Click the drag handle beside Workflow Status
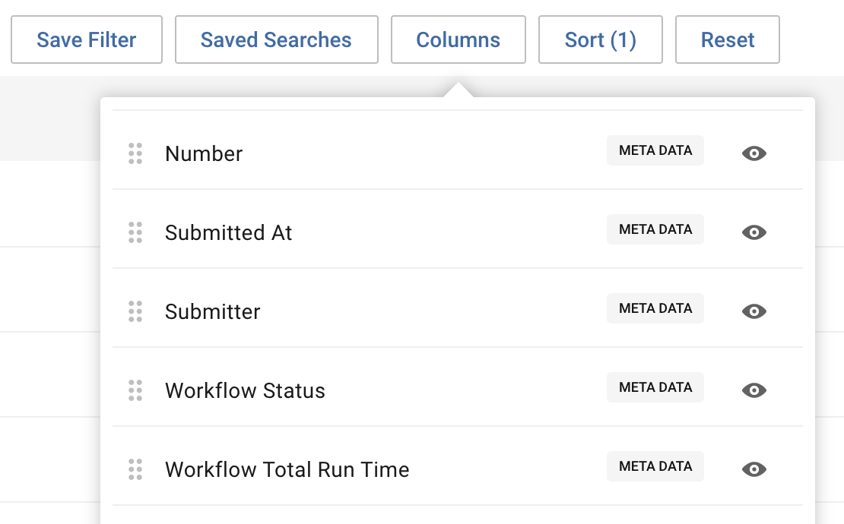Image resolution: width=844 pixels, height=524 pixels. (135, 390)
